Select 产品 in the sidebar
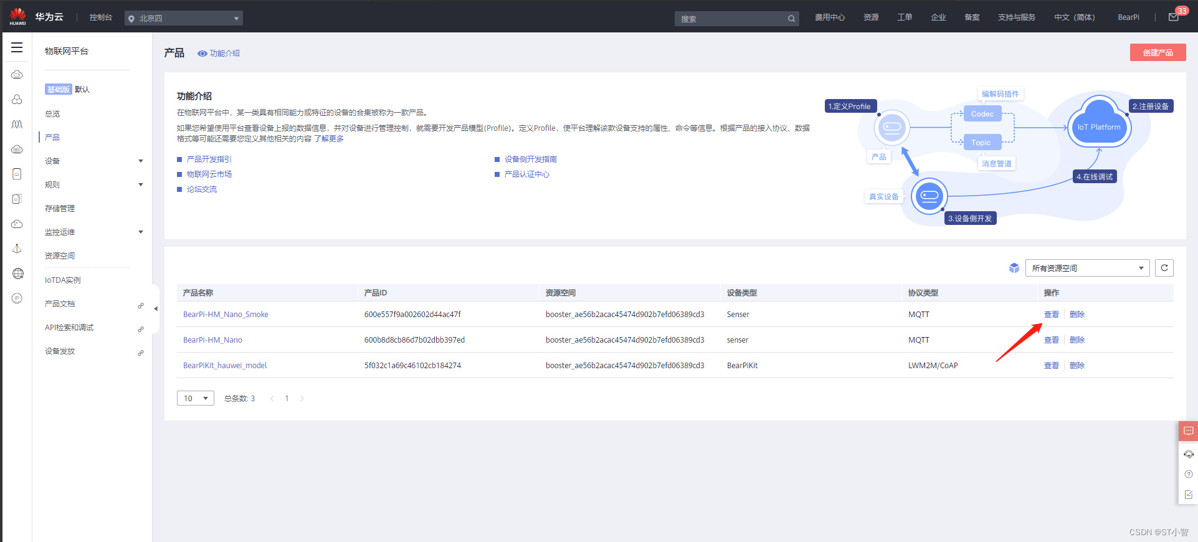The image size is (1198, 542). click(52, 138)
